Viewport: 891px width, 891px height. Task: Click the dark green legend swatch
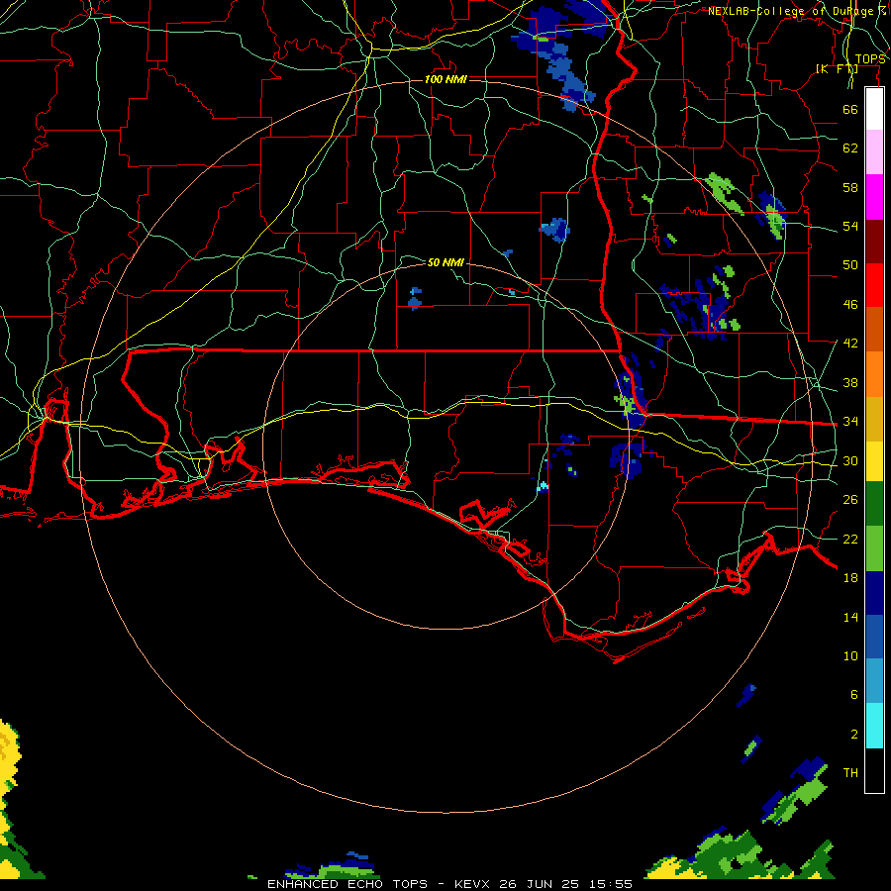[874, 504]
